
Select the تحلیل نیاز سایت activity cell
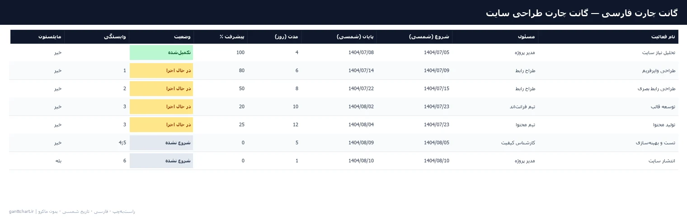(x=608, y=53)
